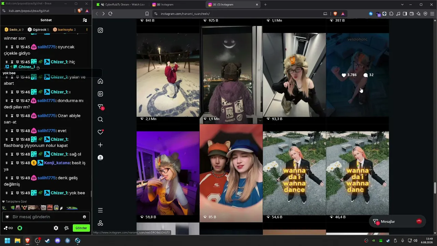Open the reel with 54,6 B views
The image size is (437, 246).
(294, 173)
